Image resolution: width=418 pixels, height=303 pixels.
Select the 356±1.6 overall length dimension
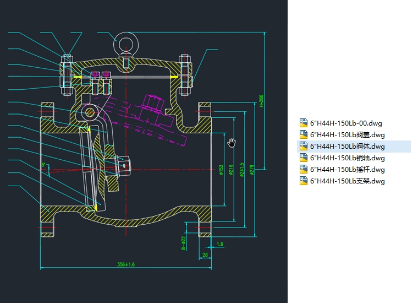click(x=125, y=264)
